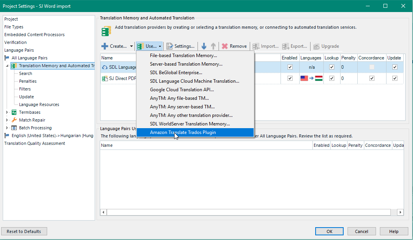Select English to Hungarian language pair
This screenshot has width=413, height=240.
(53, 136)
